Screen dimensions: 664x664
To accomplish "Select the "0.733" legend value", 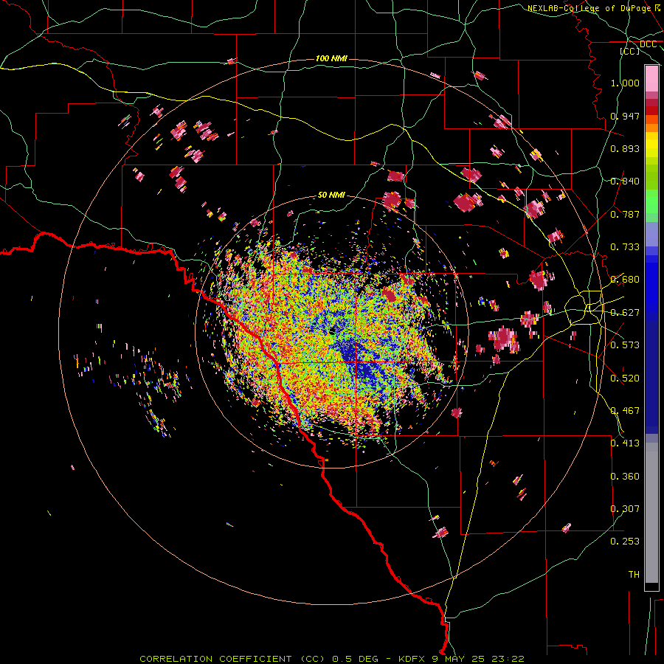I will pos(625,247).
